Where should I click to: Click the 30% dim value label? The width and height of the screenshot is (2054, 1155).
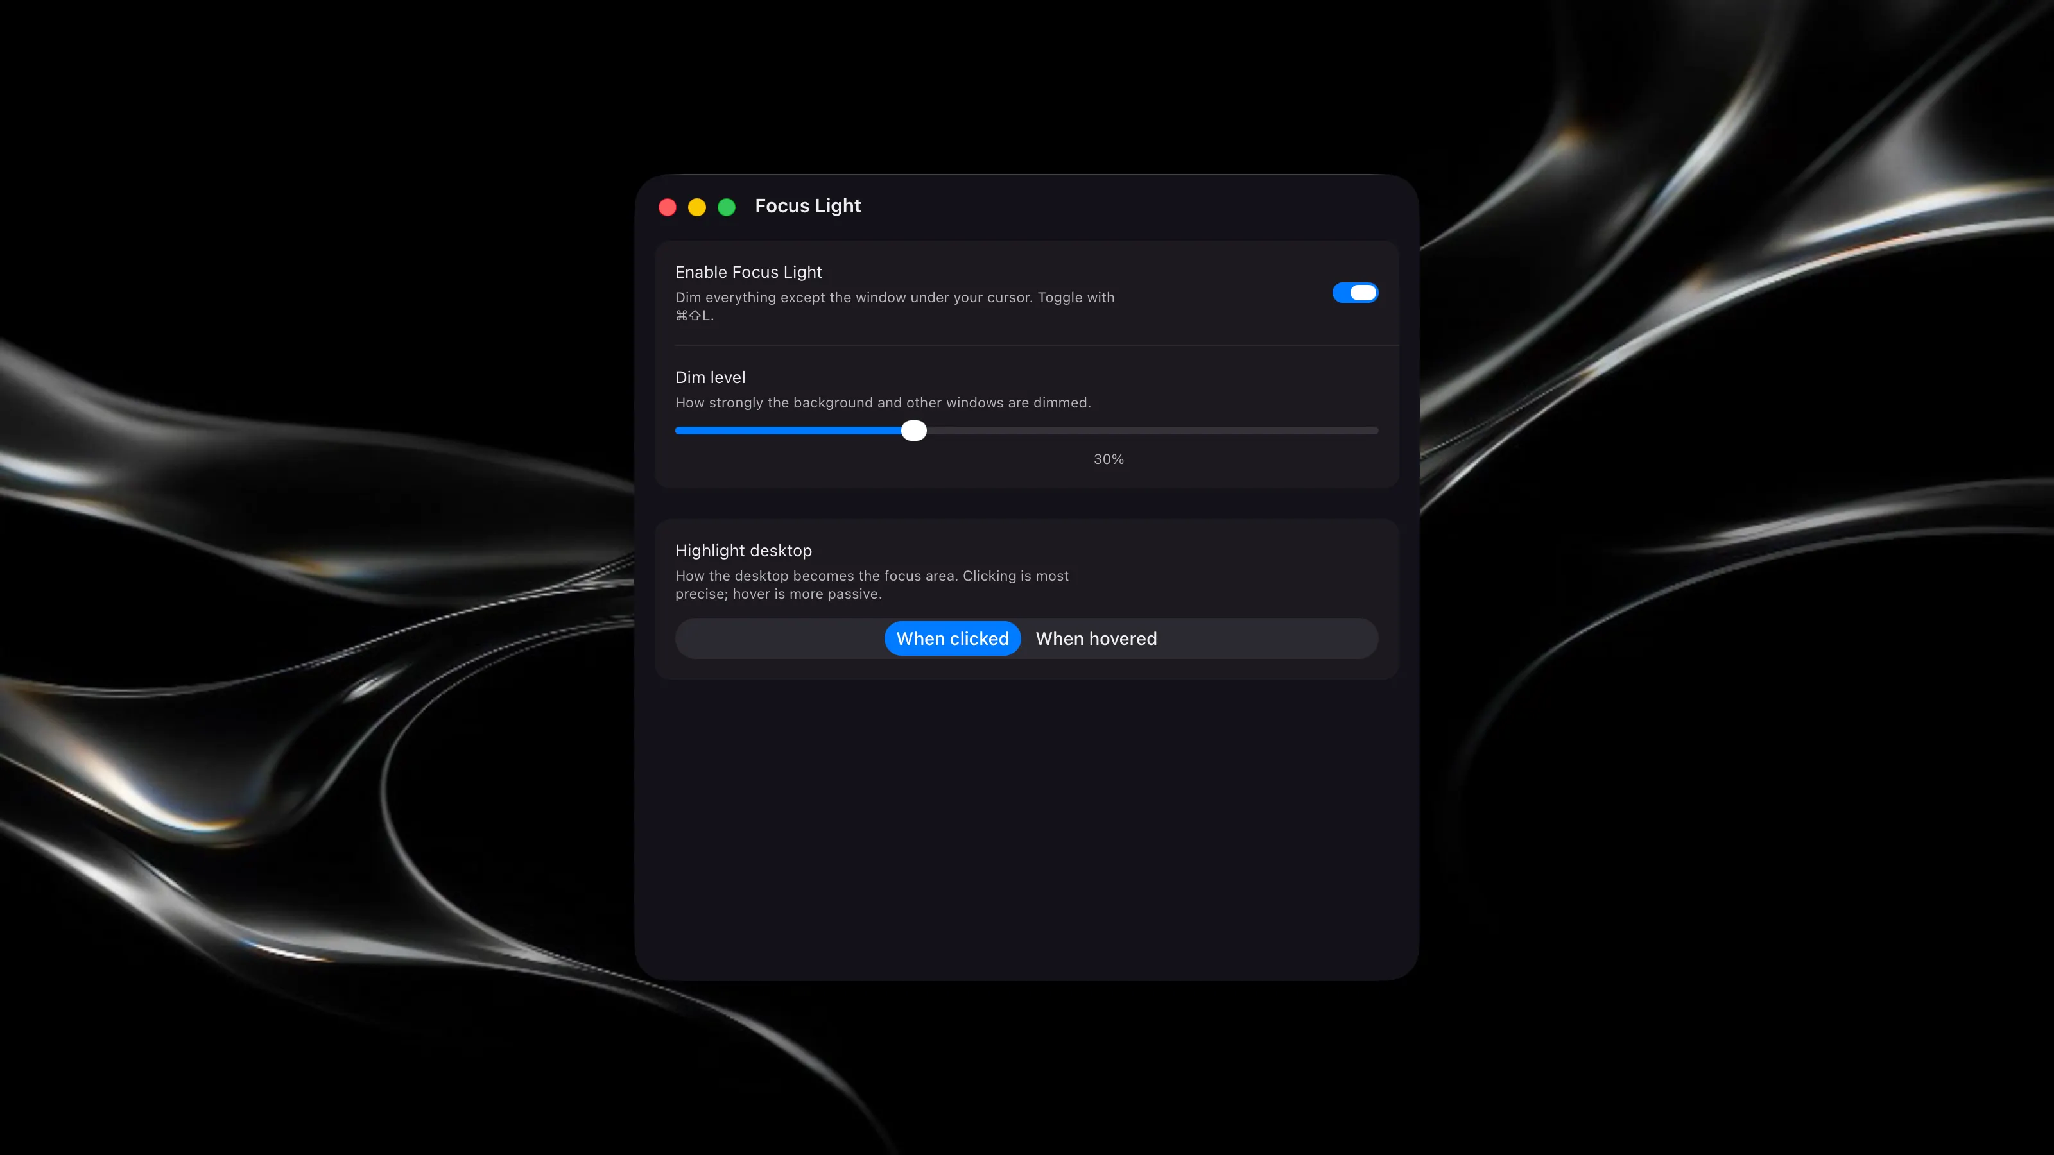coord(1109,459)
